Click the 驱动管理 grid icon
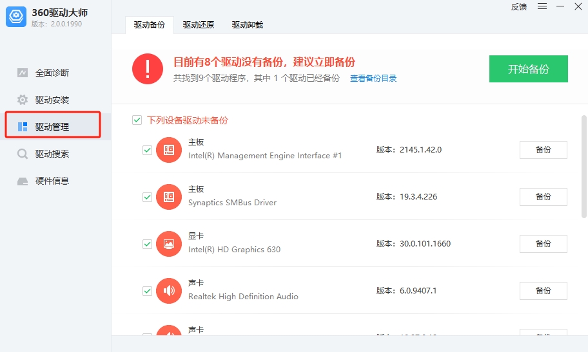 (x=23, y=127)
